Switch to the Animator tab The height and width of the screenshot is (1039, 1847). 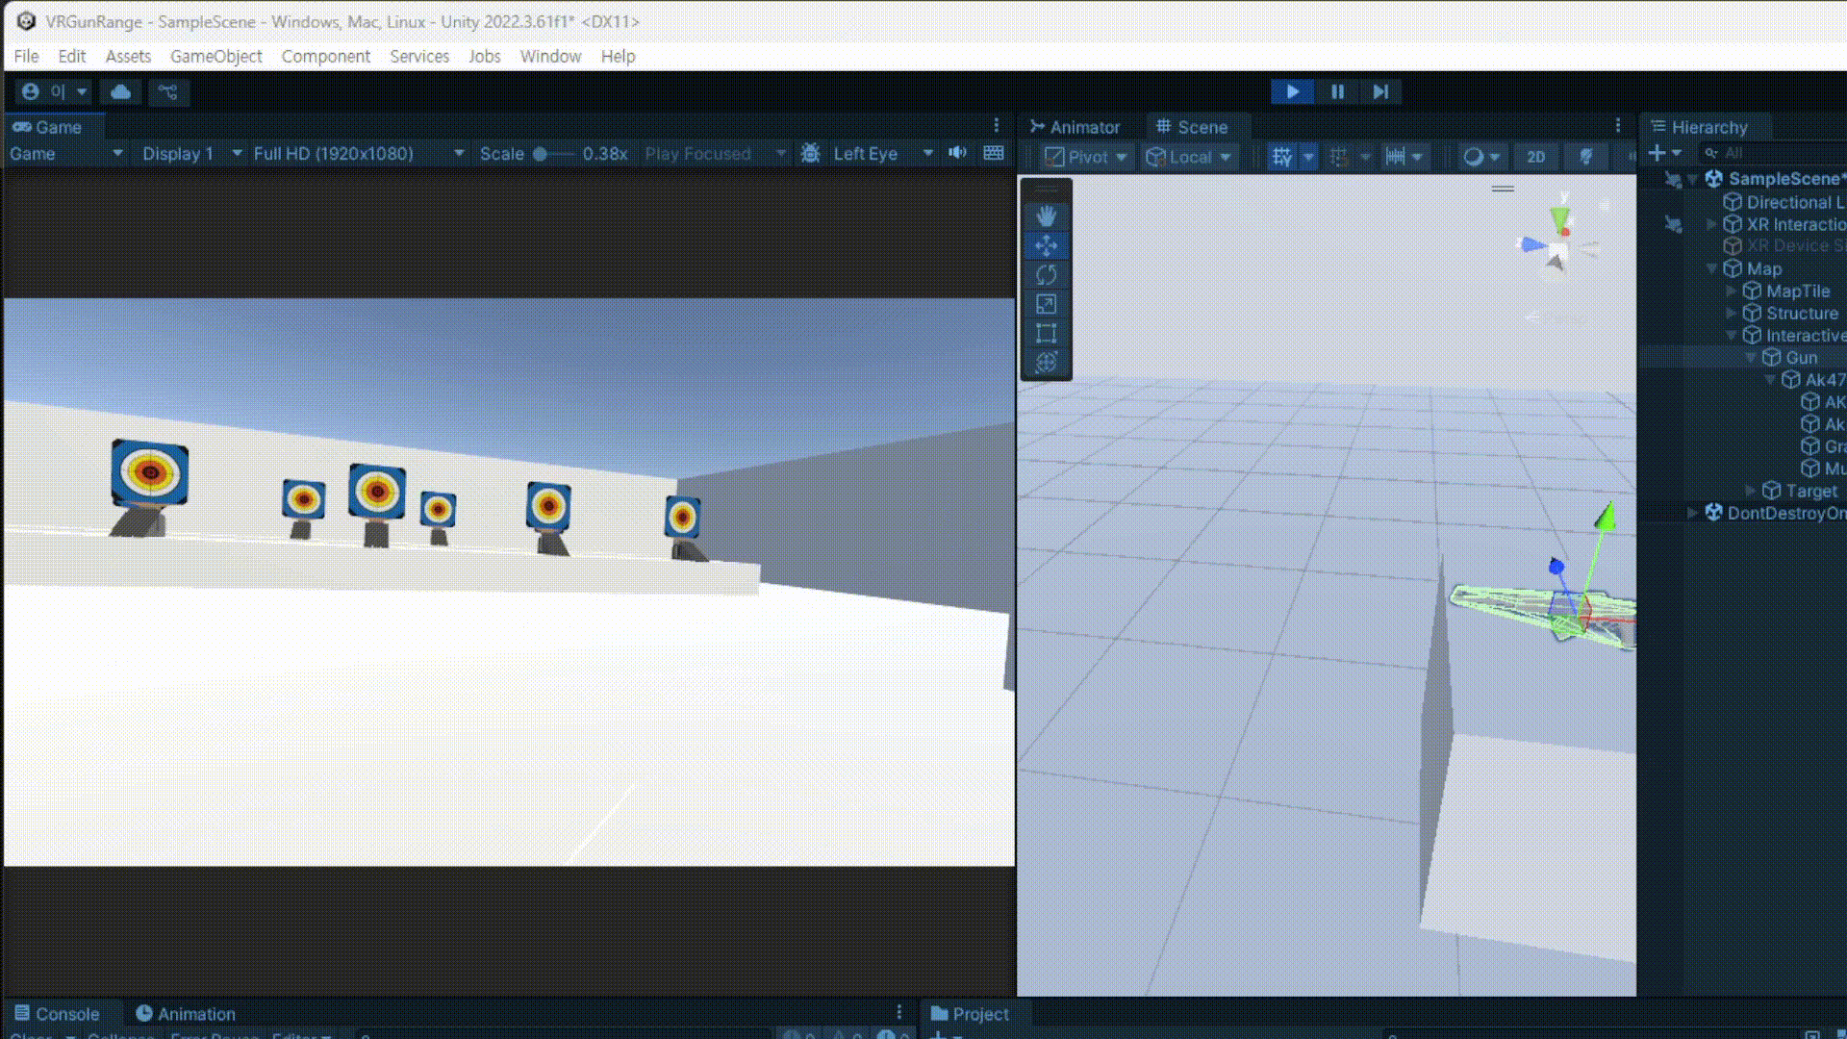tap(1075, 127)
